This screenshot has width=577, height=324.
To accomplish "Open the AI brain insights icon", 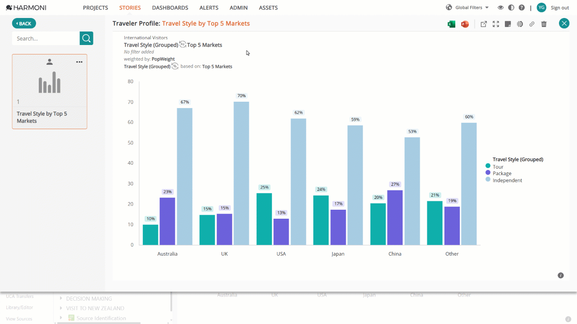I will [x=520, y=24].
